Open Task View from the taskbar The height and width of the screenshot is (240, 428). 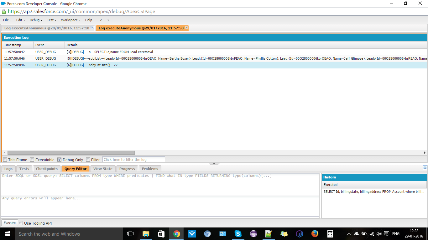click(x=130, y=234)
